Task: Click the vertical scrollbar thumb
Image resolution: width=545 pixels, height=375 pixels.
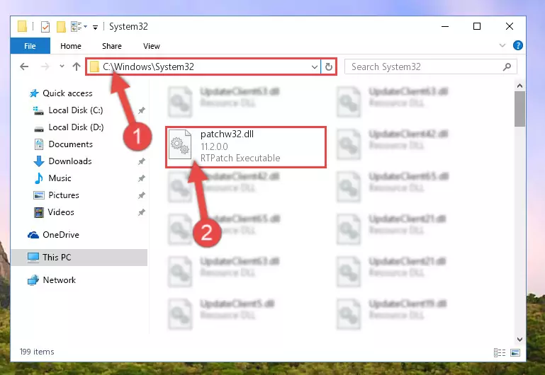Action: click(x=519, y=109)
